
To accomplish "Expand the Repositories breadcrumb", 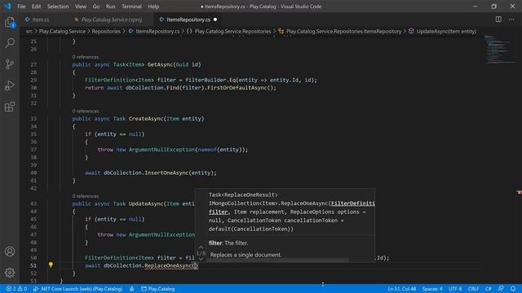I will 106,31.
